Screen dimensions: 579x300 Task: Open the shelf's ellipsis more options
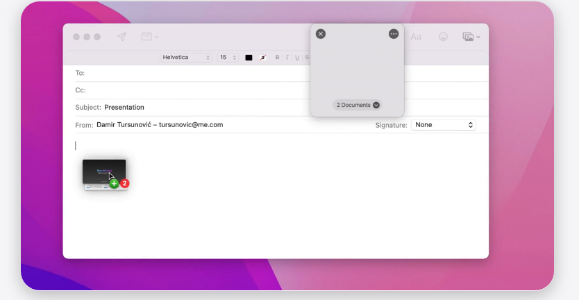(394, 34)
